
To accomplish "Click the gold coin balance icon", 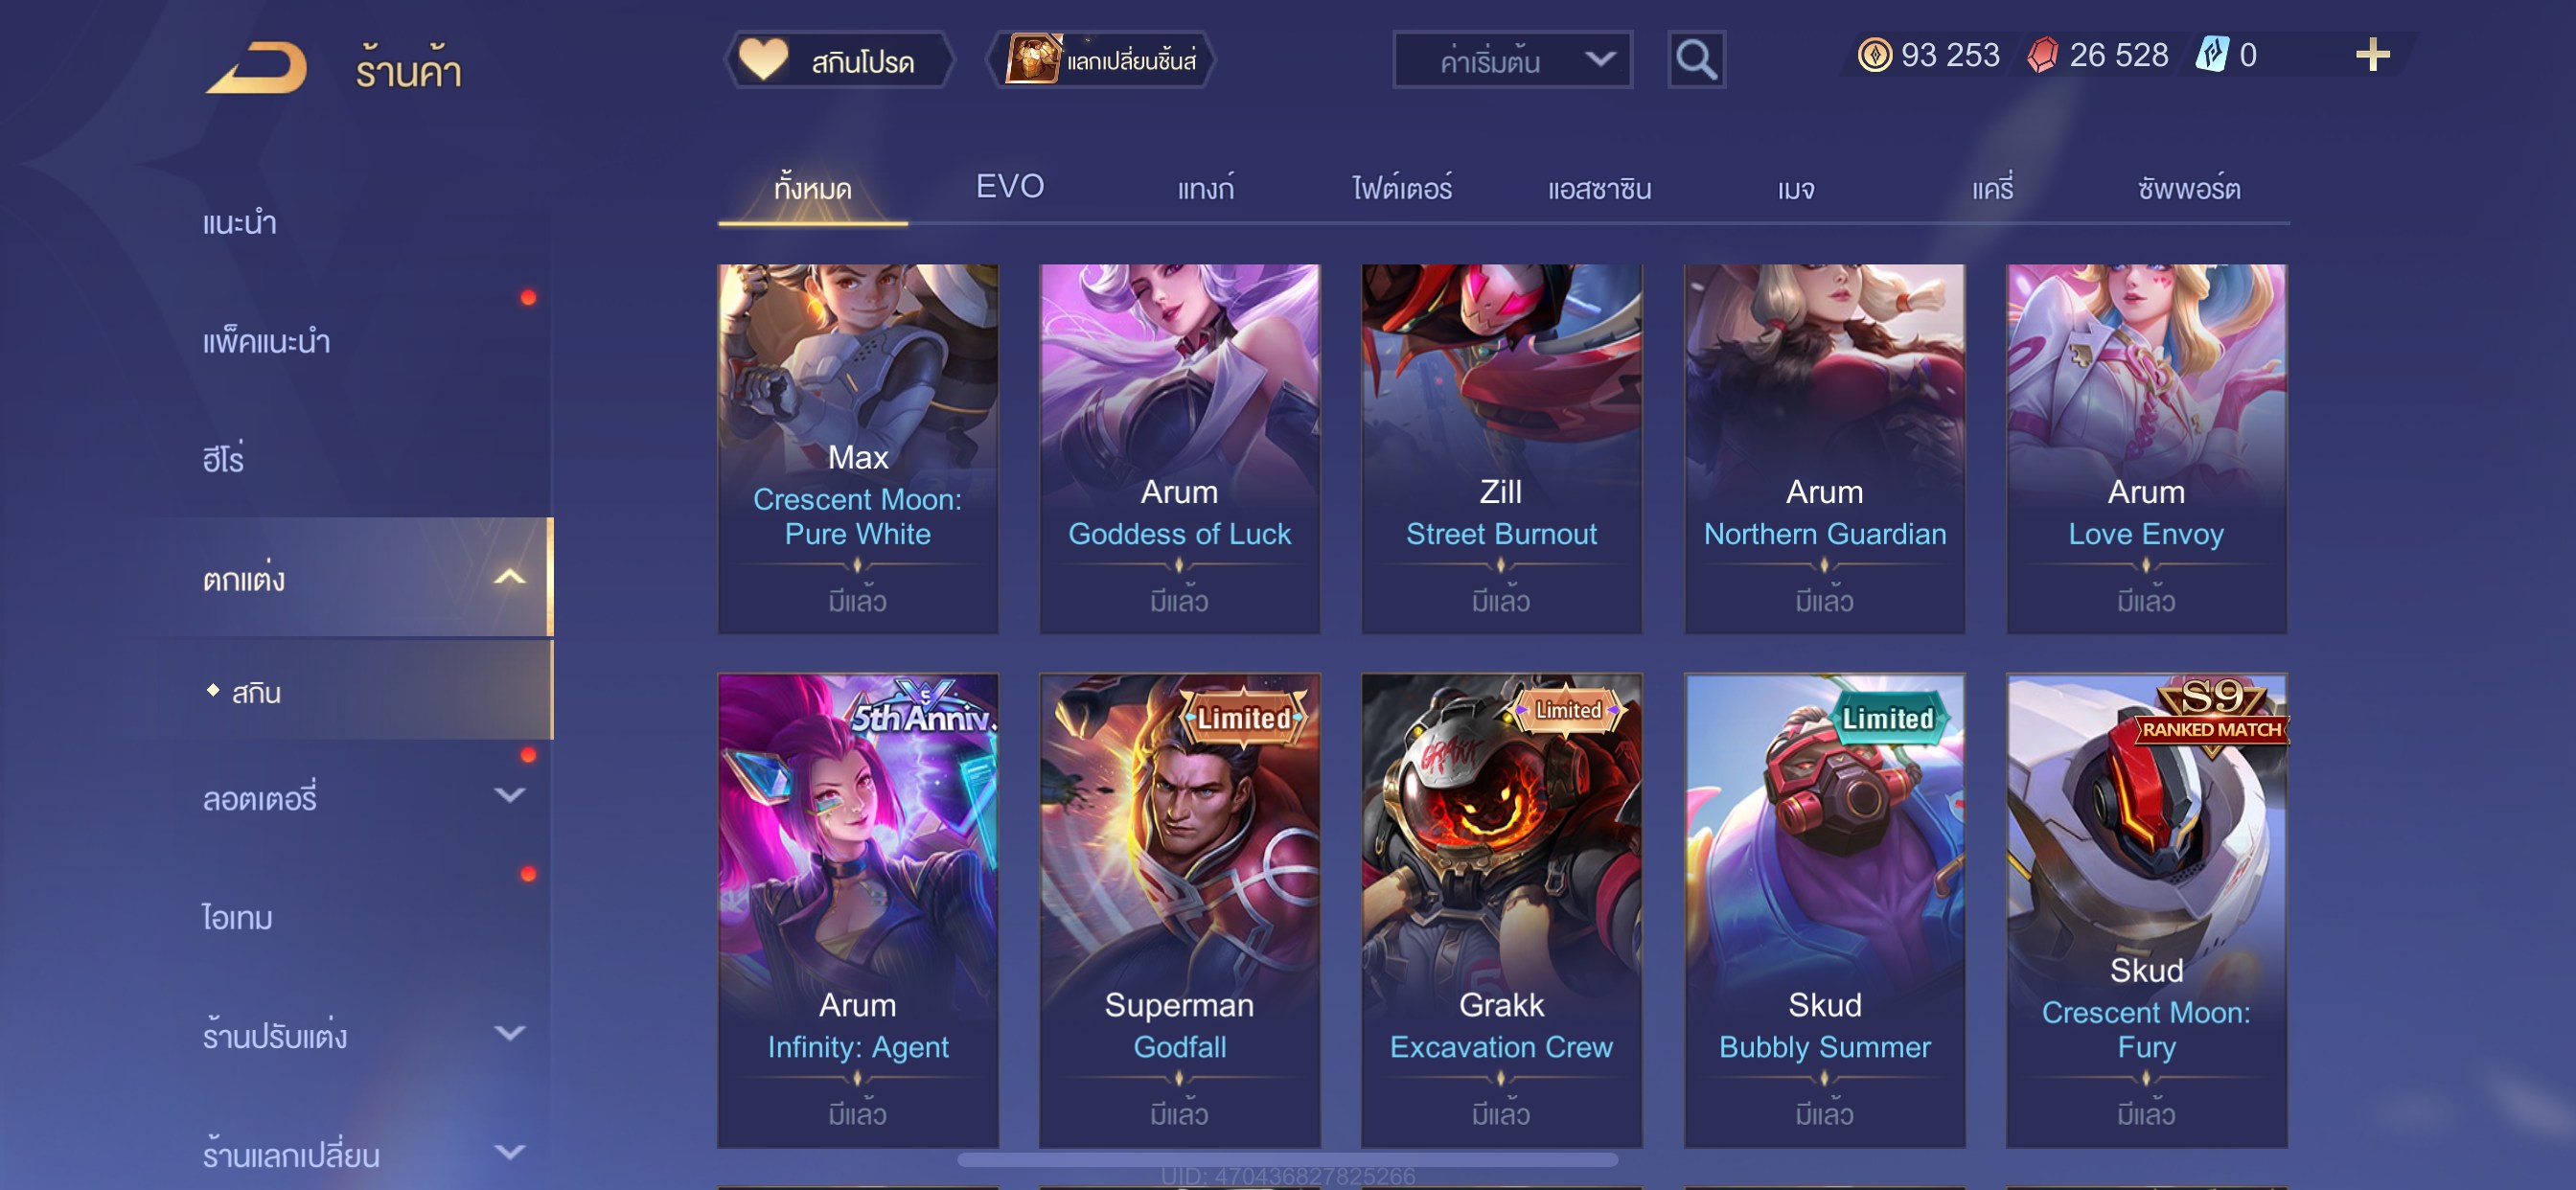I will coord(1874,54).
